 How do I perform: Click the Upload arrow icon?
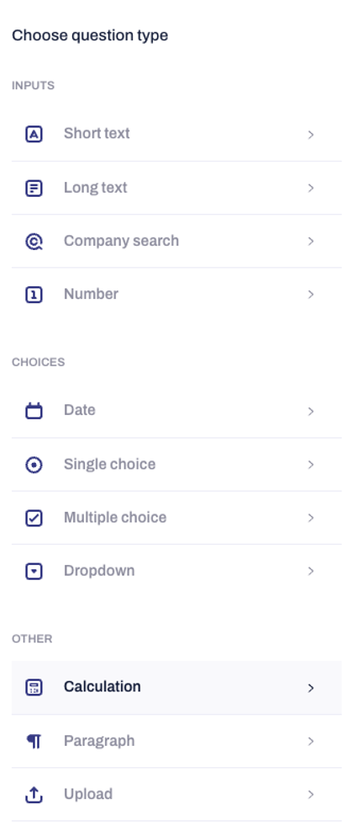(34, 795)
